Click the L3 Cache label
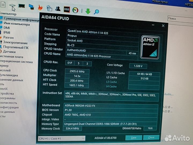This screenshot has height=145, width=193. (x=112, y=82)
